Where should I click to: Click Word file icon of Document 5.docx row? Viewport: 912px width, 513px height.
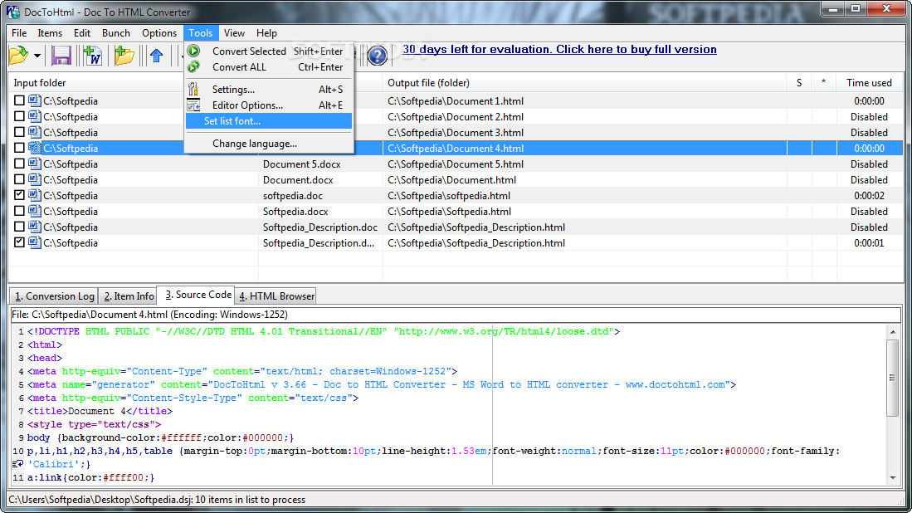click(x=34, y=164)
